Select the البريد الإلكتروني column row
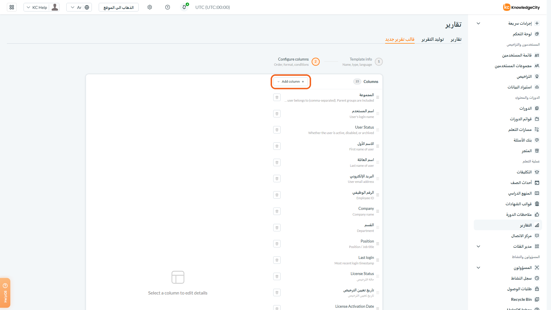 327,179
